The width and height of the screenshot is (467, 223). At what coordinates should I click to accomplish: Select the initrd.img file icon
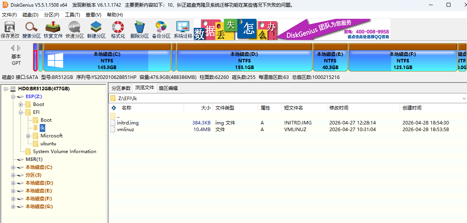coord(112,122)
